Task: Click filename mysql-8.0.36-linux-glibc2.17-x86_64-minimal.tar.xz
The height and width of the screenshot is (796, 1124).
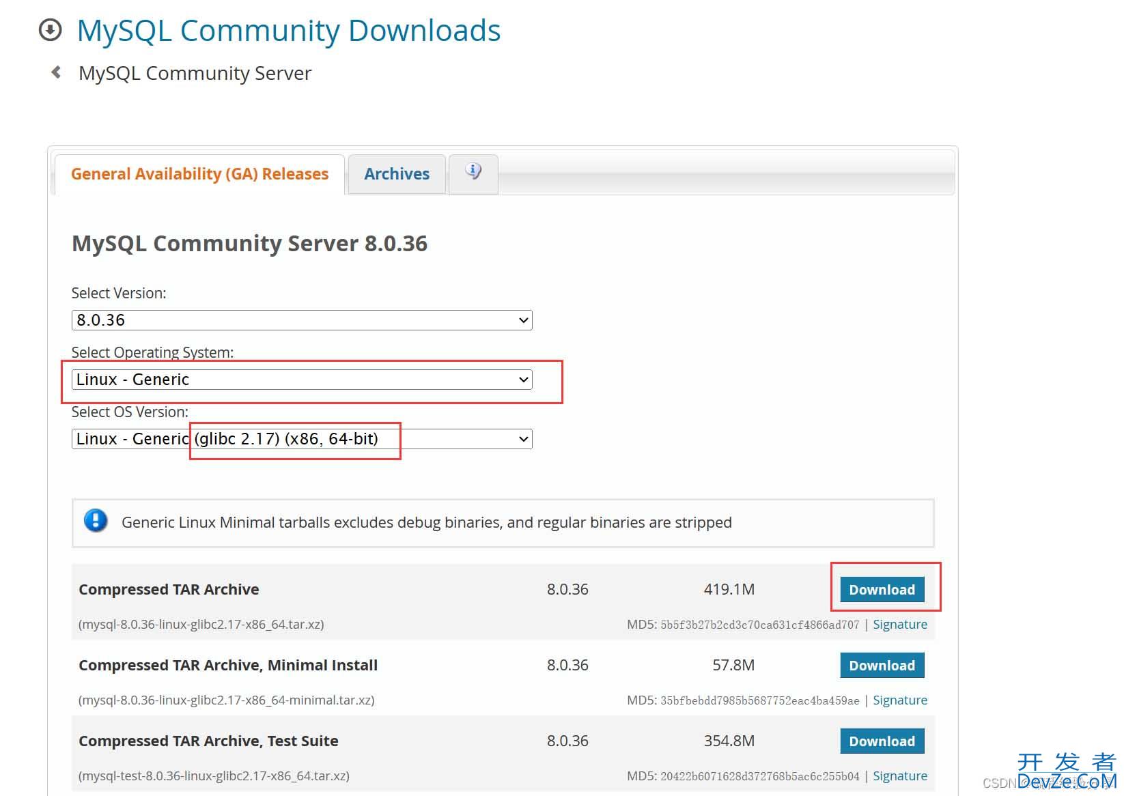Action: [227, 700]
